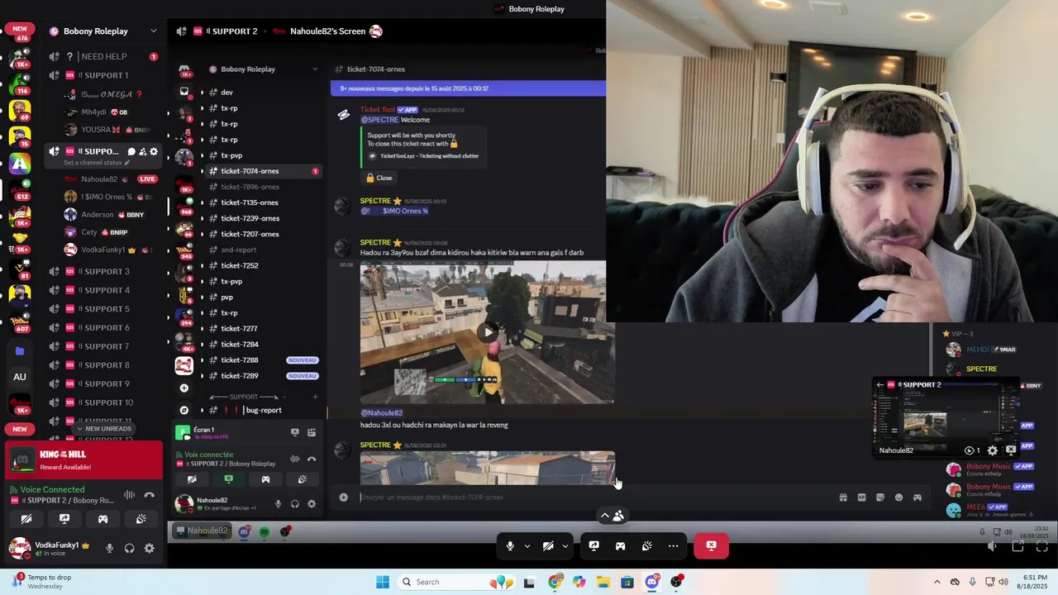Join SUPPORT 1 voice channel
The width and height of the screenshot is (1058, 595).
click(102, 75)
